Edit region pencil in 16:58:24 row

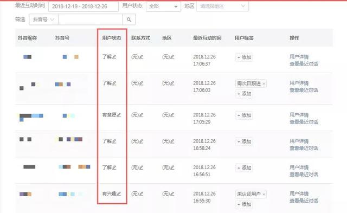172,141
